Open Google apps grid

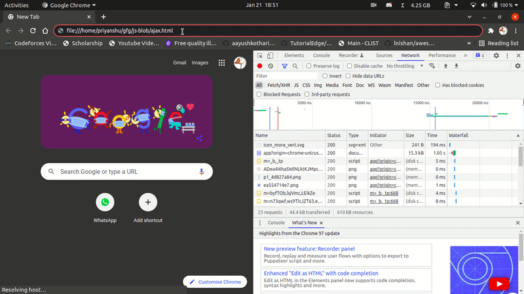click(222, 63)
